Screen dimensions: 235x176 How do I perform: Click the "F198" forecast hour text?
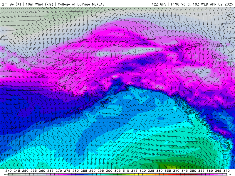pyautogui.click(x=175, y=4)
